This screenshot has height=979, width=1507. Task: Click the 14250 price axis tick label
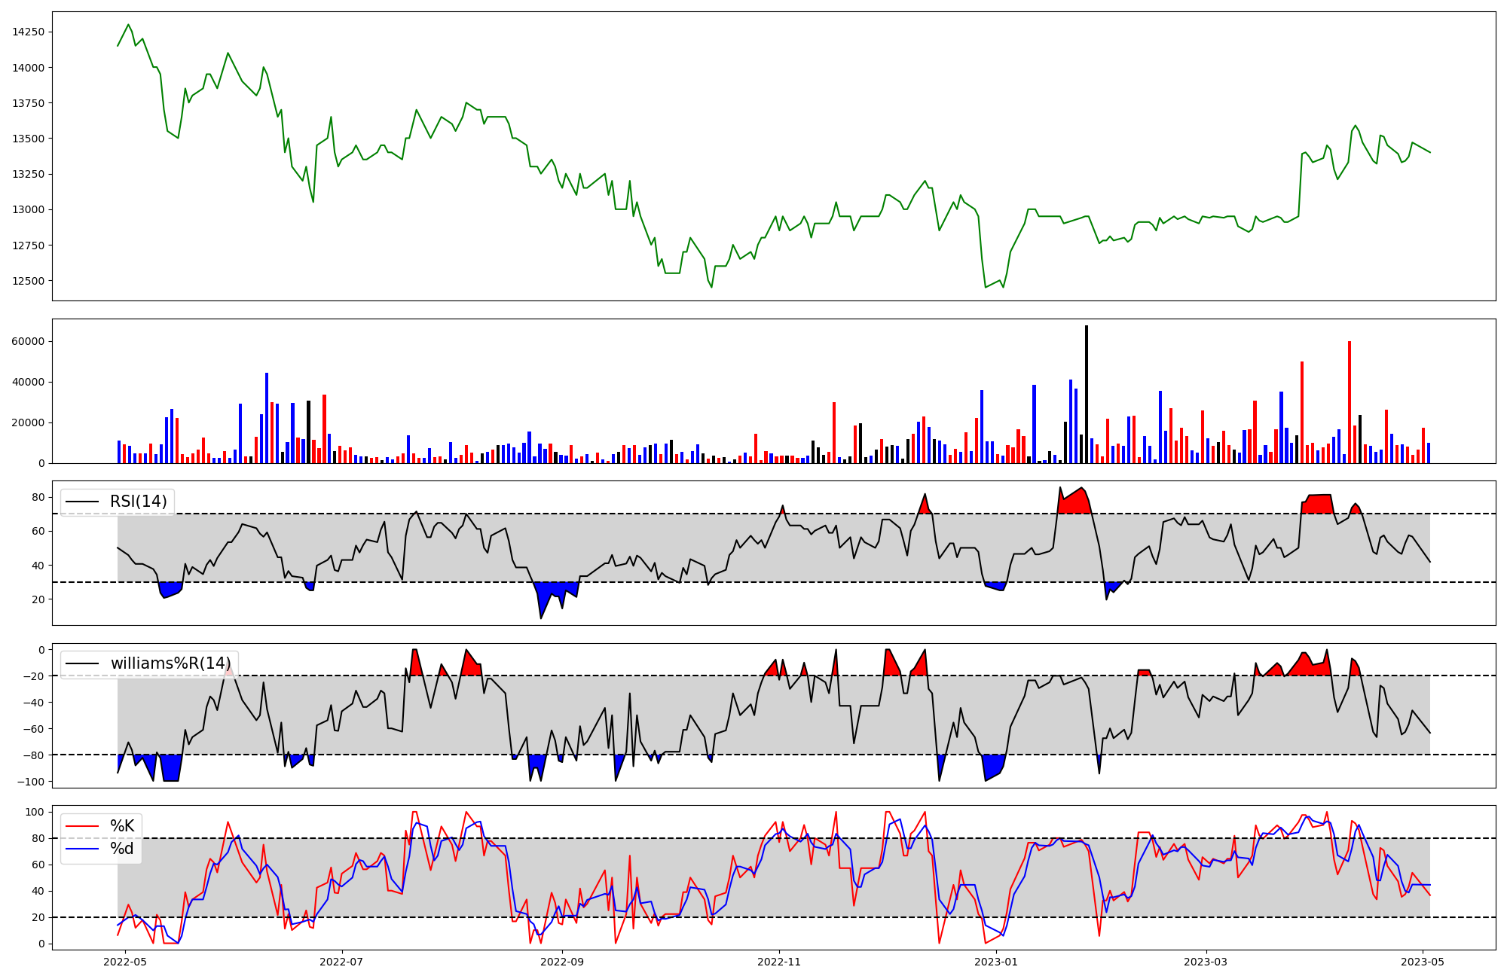(x=29, y=32)
